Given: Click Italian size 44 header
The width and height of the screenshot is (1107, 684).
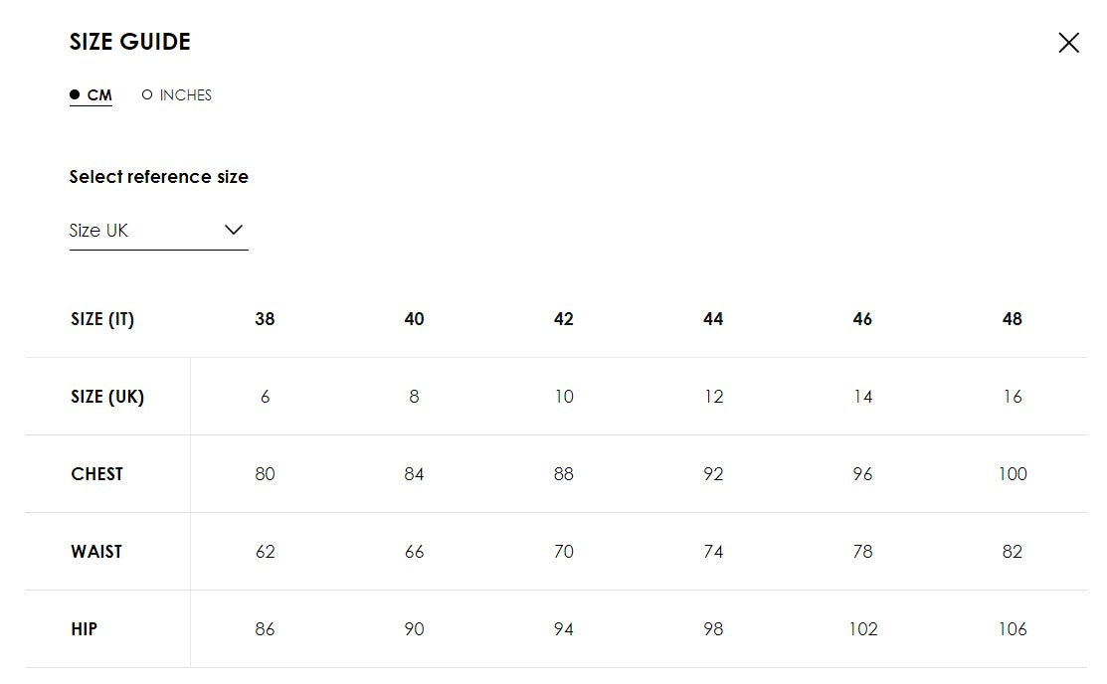Looking at the screenshot, I should pos(713,319).
